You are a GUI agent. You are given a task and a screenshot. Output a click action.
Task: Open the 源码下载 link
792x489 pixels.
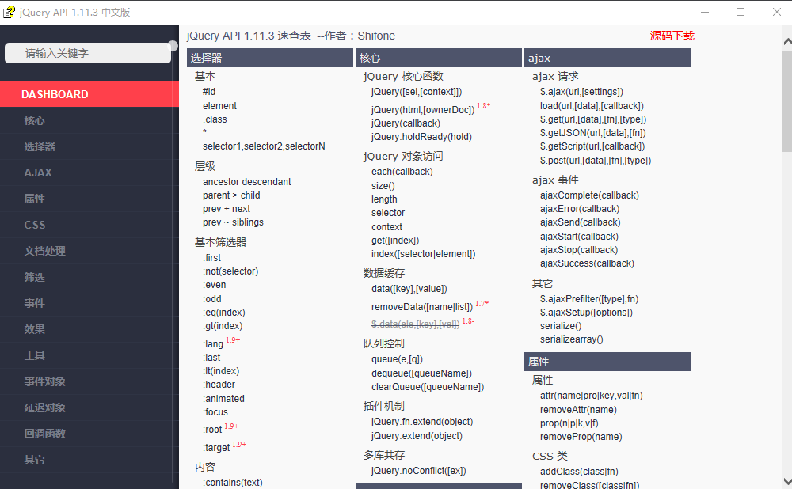coord(672,36)
